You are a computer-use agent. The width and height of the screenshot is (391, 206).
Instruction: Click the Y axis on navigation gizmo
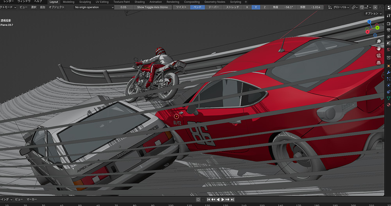377,28
